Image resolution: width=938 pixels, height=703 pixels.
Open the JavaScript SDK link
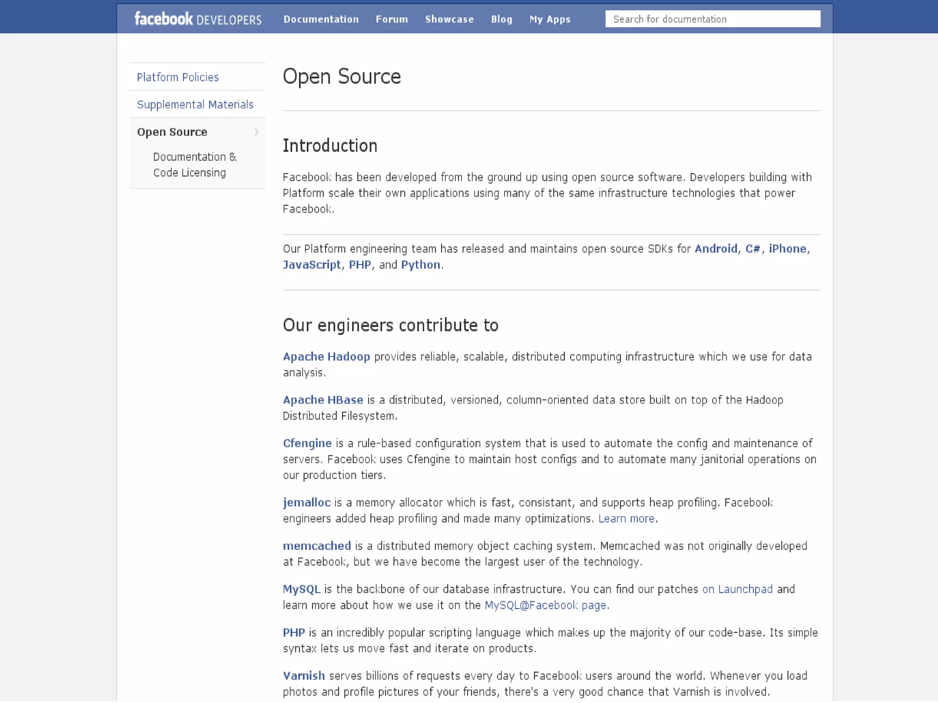[x=311, y=265]
